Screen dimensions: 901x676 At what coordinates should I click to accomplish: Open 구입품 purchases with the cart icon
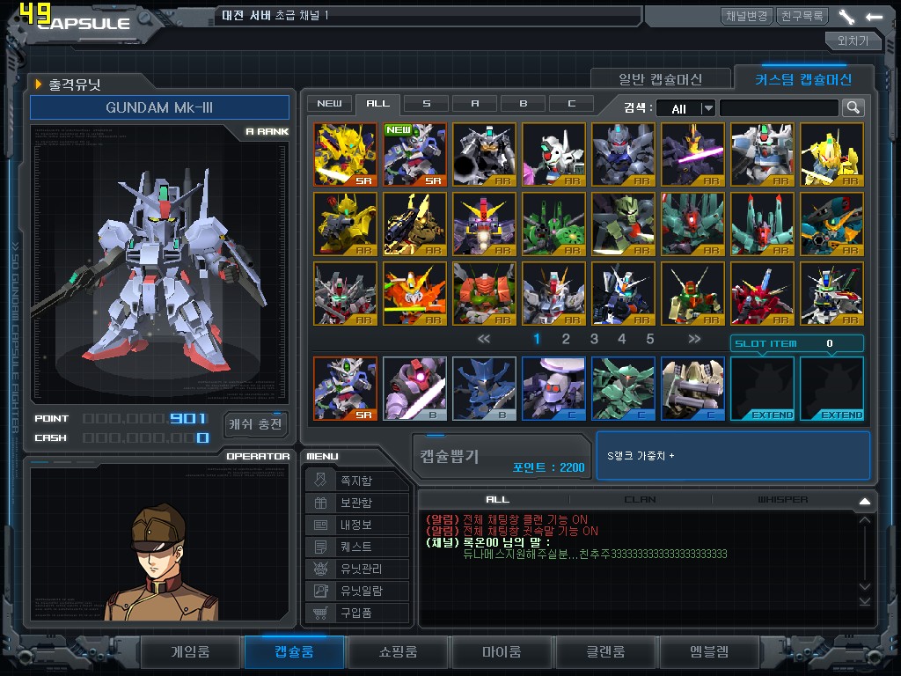coord(357,613)
